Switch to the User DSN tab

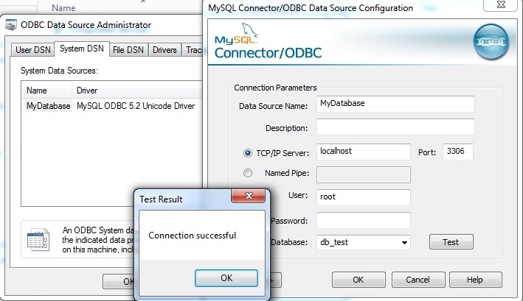pos(32,50)
